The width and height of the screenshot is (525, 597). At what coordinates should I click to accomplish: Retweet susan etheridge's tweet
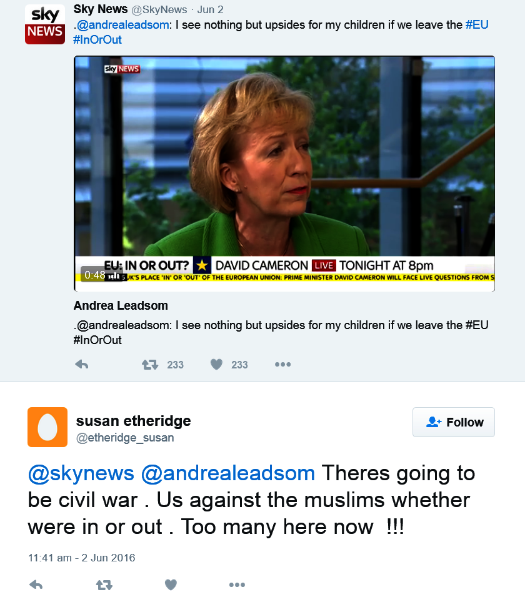(104, 585)
